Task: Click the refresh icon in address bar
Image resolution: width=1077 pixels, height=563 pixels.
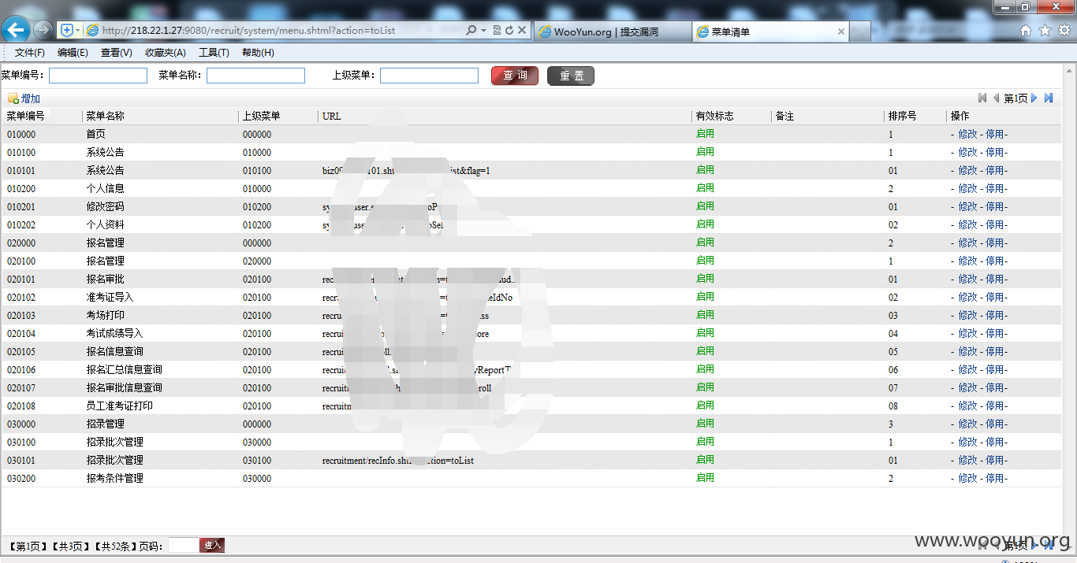Action: 509,30
